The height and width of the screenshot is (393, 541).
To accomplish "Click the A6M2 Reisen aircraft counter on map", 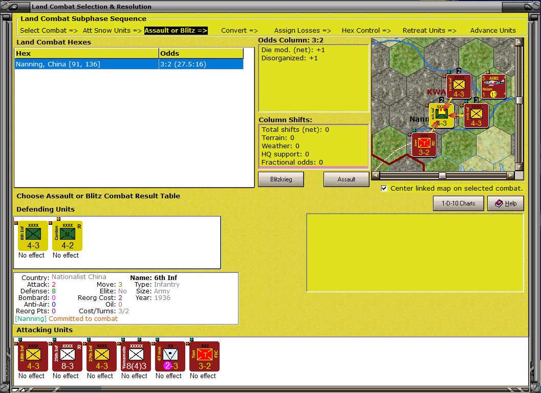I will (494, 86).
